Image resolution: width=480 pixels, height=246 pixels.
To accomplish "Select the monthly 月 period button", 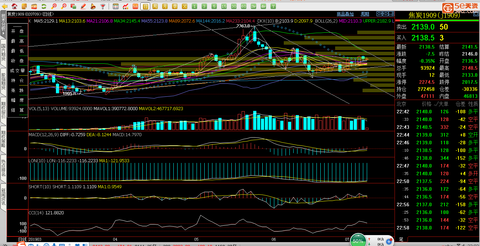I will point(165,6).
